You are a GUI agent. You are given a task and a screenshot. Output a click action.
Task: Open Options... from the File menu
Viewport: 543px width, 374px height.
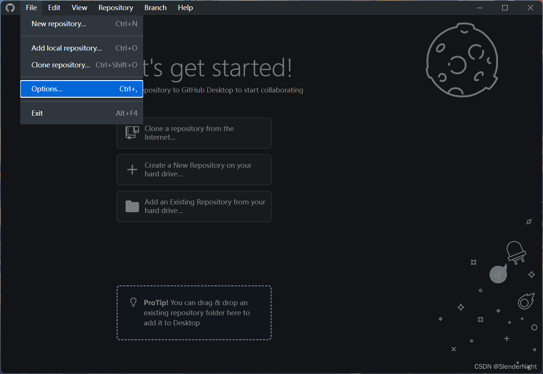click(82, 89)
